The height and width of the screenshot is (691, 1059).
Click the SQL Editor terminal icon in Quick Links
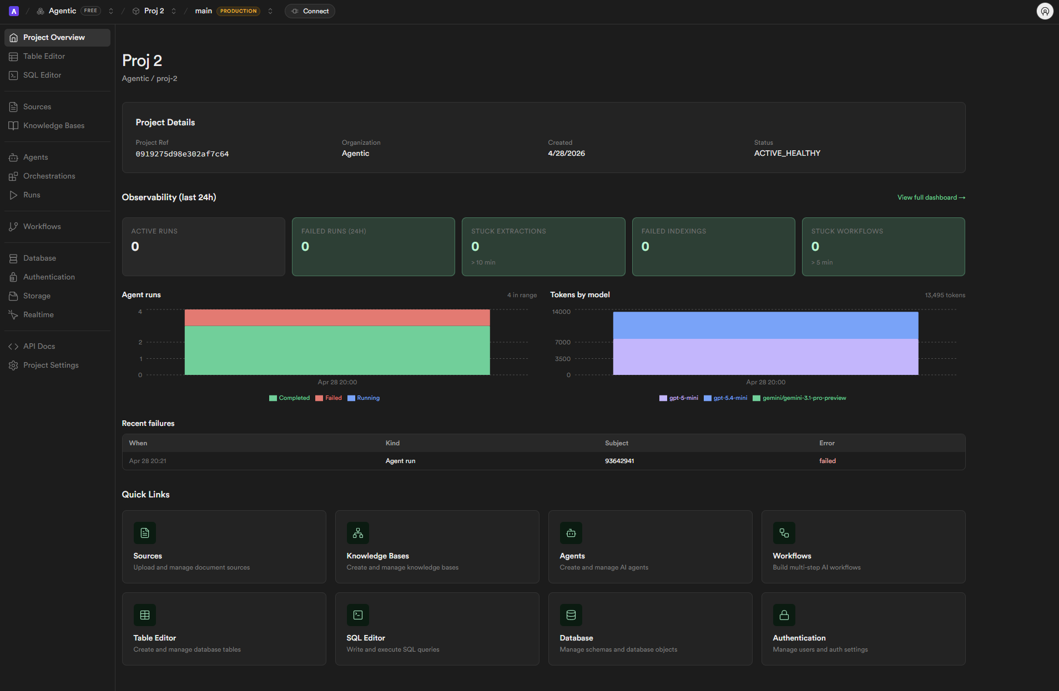(x=358, y=615)
